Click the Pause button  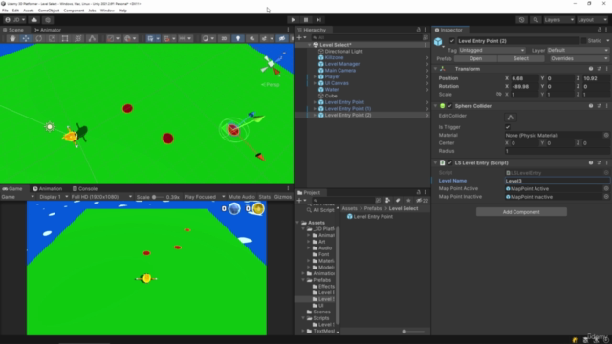point(306,20)
